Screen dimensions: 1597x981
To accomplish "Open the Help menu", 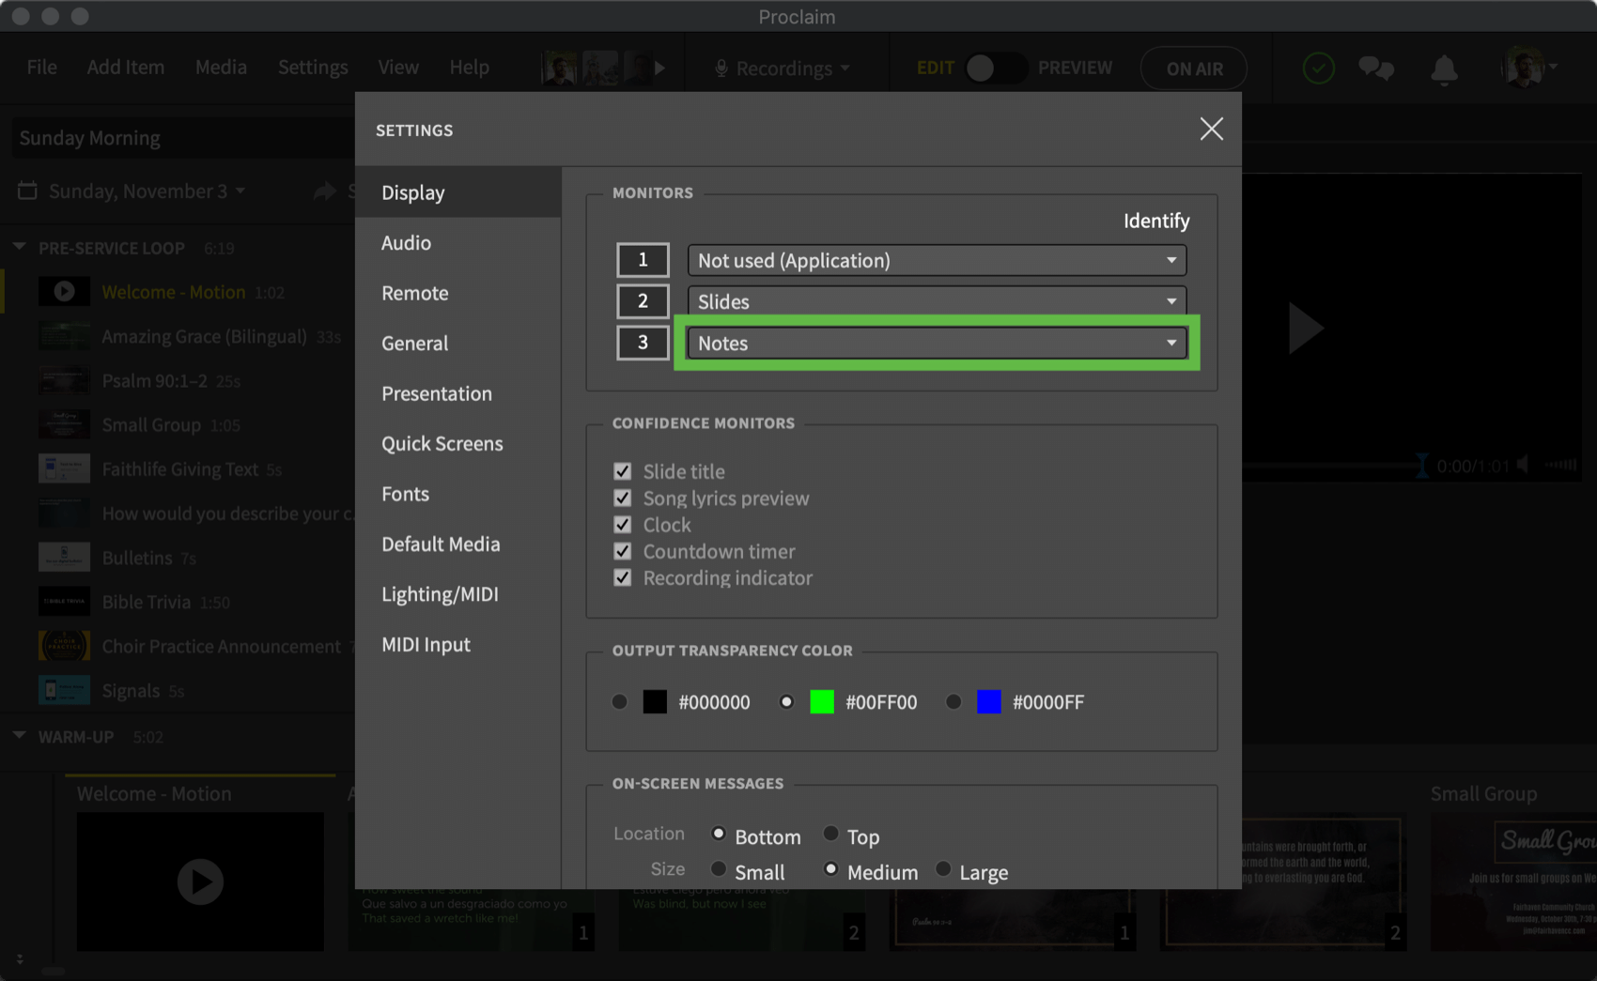I will coord(469,68).
